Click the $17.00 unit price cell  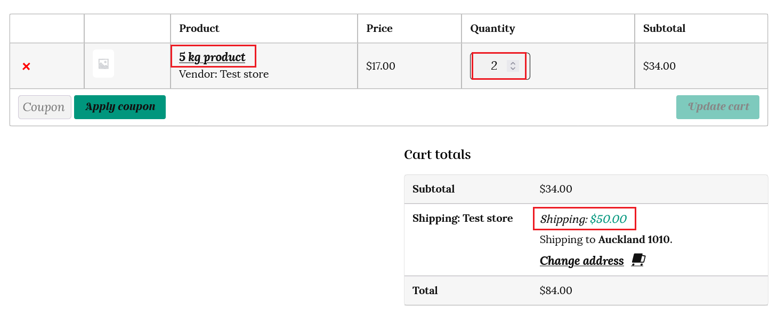click(381, 66)
